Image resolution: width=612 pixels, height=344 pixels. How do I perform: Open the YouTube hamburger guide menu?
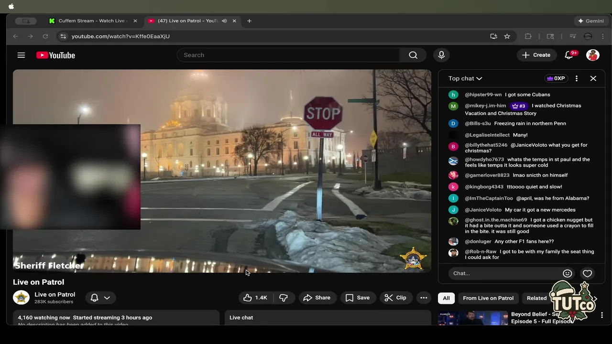click(x=21, y=55)
